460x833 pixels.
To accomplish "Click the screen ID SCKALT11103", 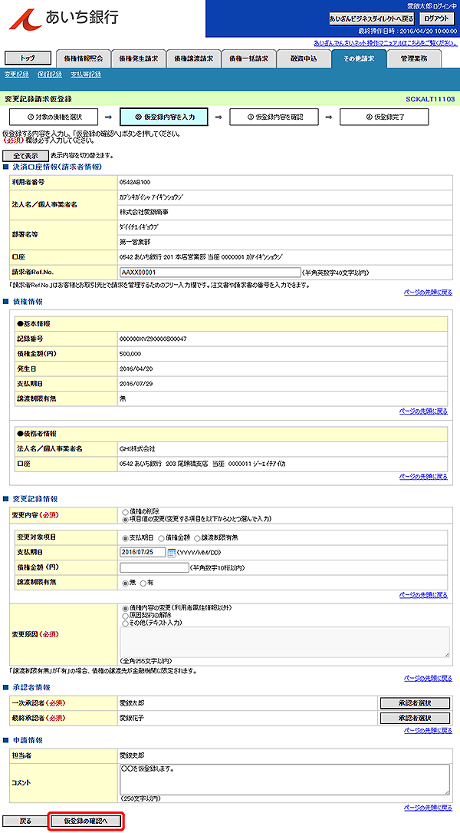I will click(x=430, y=99).
